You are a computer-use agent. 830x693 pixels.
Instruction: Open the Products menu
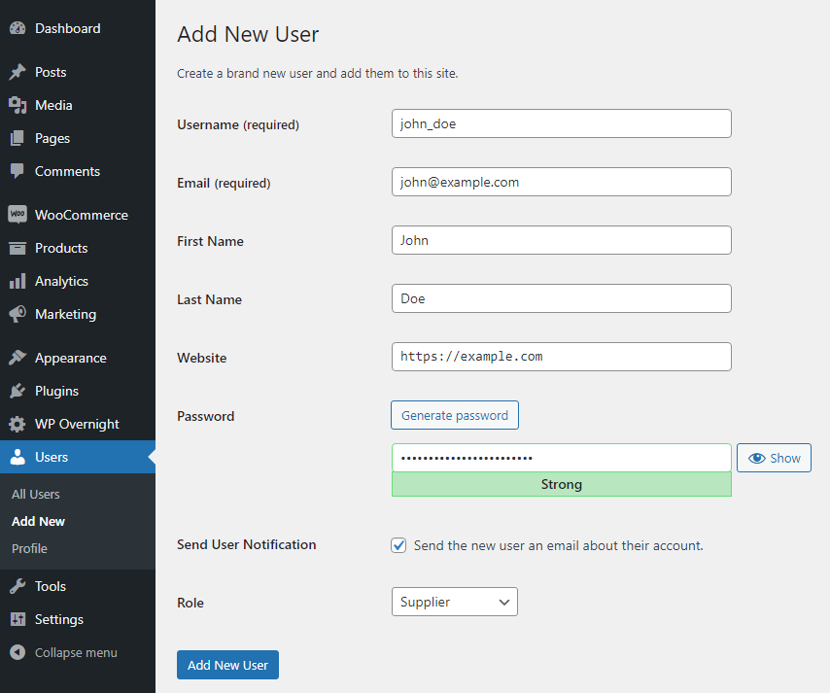coord(61,248)
